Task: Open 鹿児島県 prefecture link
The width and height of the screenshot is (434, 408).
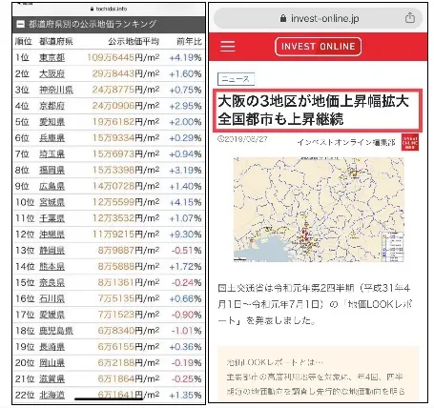Action: 56,331
